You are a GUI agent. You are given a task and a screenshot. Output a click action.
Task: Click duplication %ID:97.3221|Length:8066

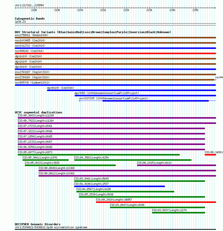pyautogui.click(x=35, y=131)
